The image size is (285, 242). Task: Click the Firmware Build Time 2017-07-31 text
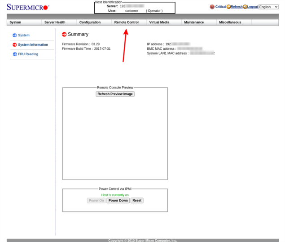click(86, 49)
